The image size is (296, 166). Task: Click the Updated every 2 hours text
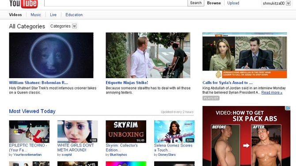point(177,112)
